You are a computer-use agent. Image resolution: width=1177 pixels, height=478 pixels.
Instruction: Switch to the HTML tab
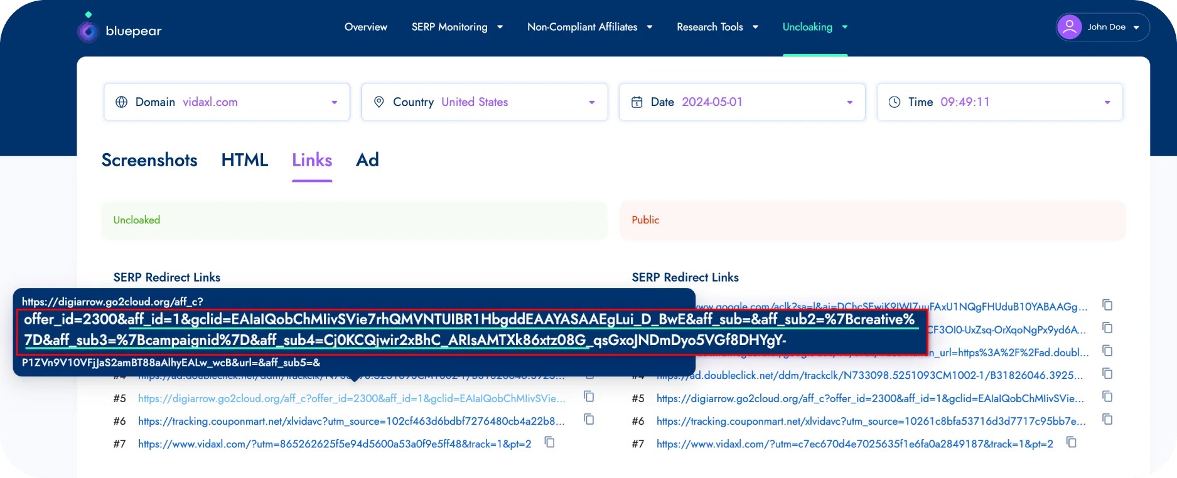coord(245,160)
